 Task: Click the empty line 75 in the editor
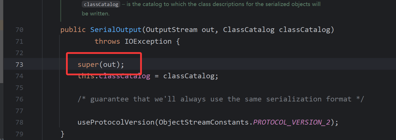click(171, 88)
